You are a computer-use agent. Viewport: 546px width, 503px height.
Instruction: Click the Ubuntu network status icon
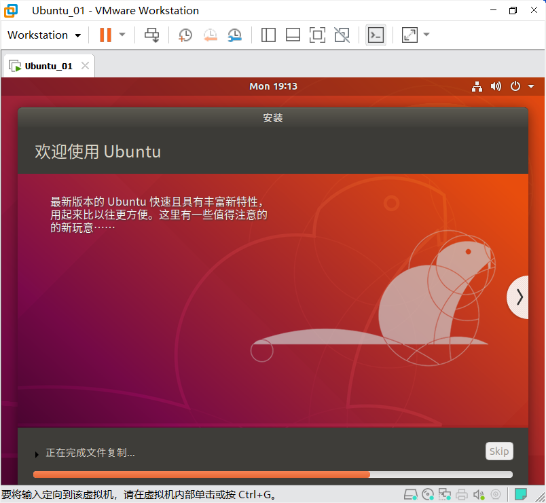[477, 86]
